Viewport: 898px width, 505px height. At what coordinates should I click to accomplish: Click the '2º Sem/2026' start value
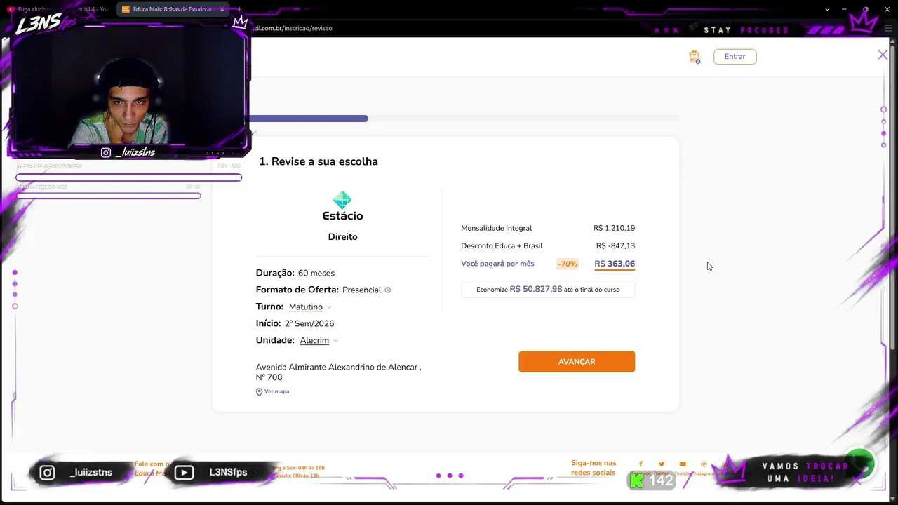tap(309, 323)
